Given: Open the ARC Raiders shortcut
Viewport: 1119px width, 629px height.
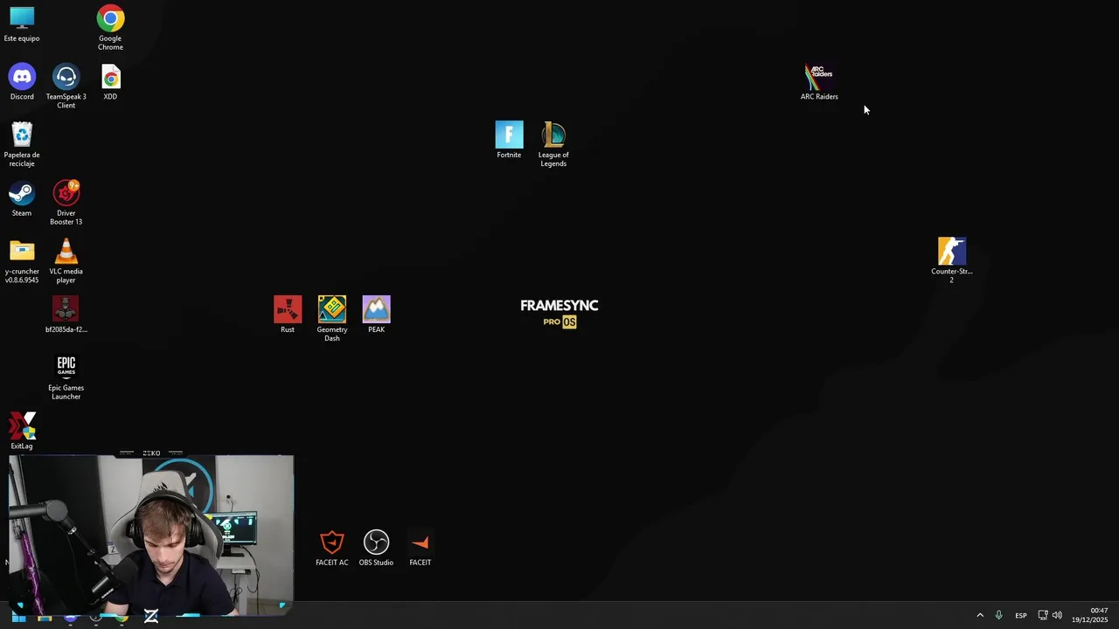Looking at the screenshot, I should (x=819, y=82).
